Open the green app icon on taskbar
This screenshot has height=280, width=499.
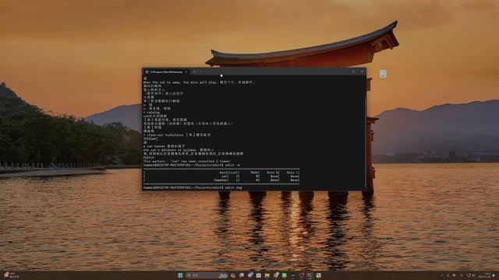tap(284, 275)
